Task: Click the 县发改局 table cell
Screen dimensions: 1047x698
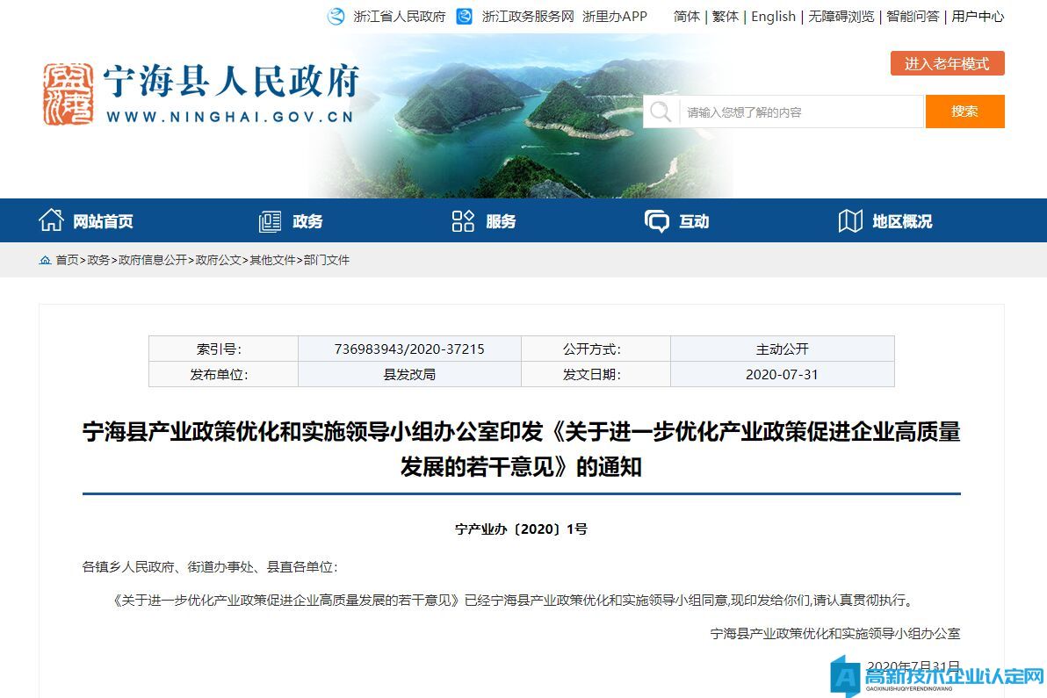Action: point(409,374)
